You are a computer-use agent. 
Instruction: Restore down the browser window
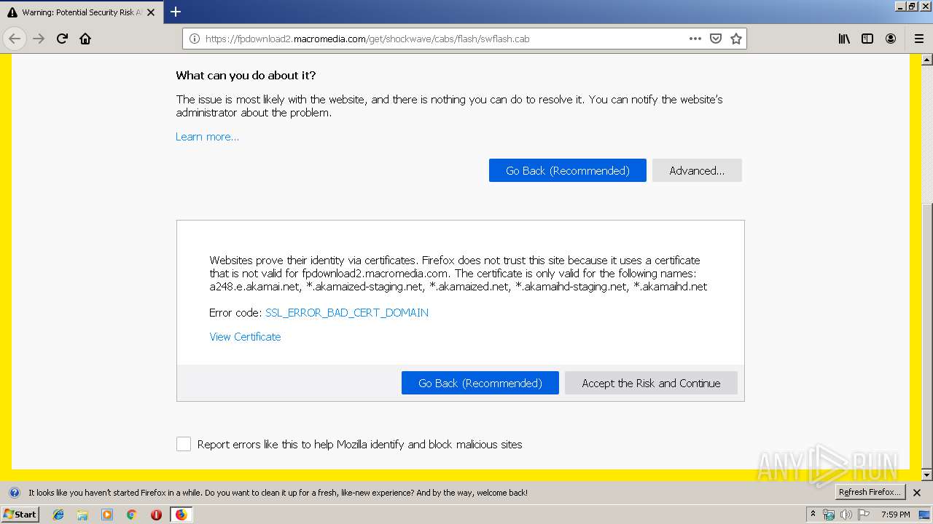[912, 6]
